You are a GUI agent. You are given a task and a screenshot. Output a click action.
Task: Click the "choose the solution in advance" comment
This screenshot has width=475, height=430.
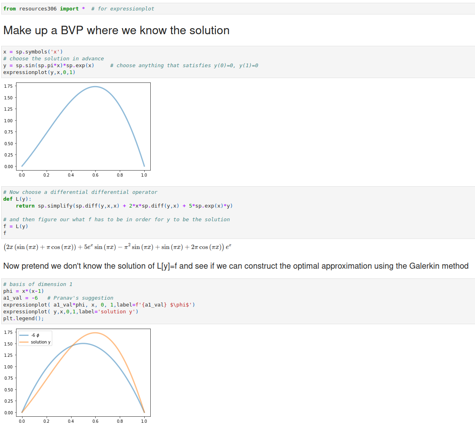pos(56,59)
